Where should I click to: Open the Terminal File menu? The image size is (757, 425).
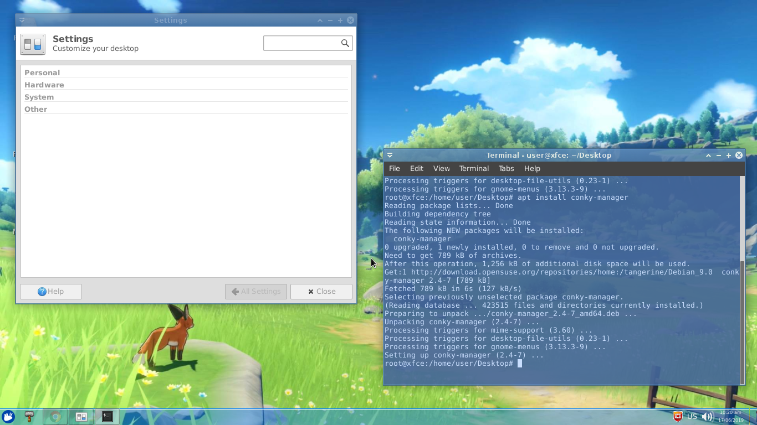pyautogui.click(x=394, y=169)
